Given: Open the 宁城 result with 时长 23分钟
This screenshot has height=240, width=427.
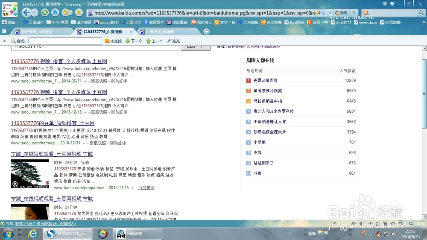Looking at the screenshot, I should [52, 154].
